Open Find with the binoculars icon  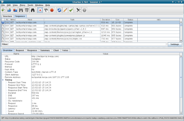pyautogui.click(x=33, y=10)
